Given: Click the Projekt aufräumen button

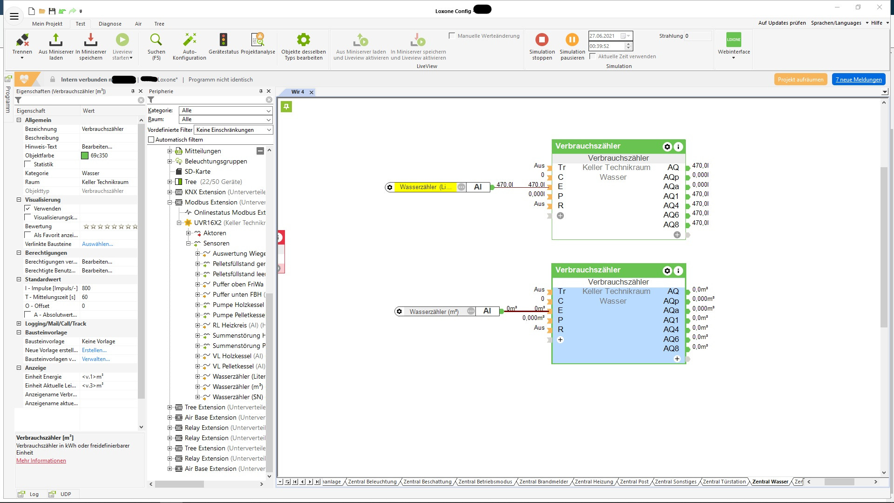Looking at the screenshot, I should coord(800,80).
